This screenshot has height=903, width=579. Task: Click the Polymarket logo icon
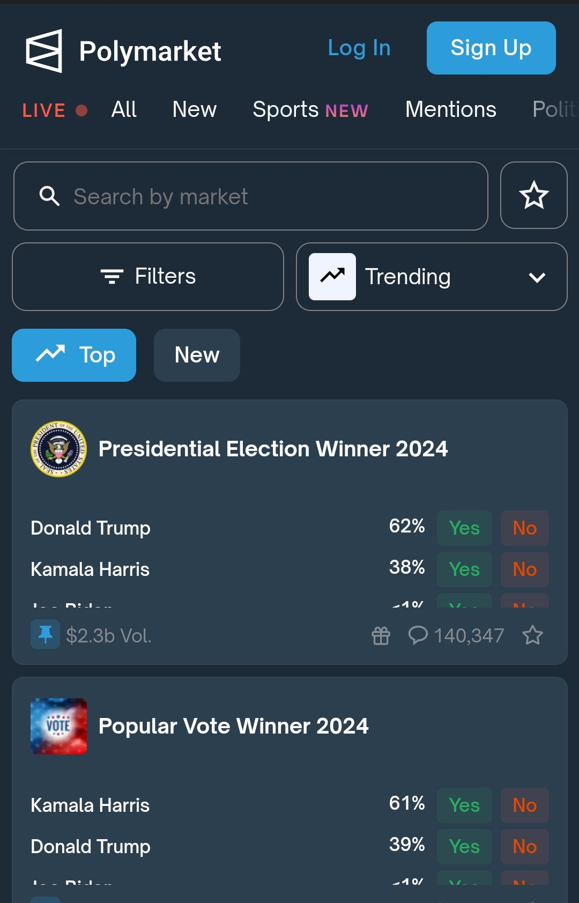44,51
